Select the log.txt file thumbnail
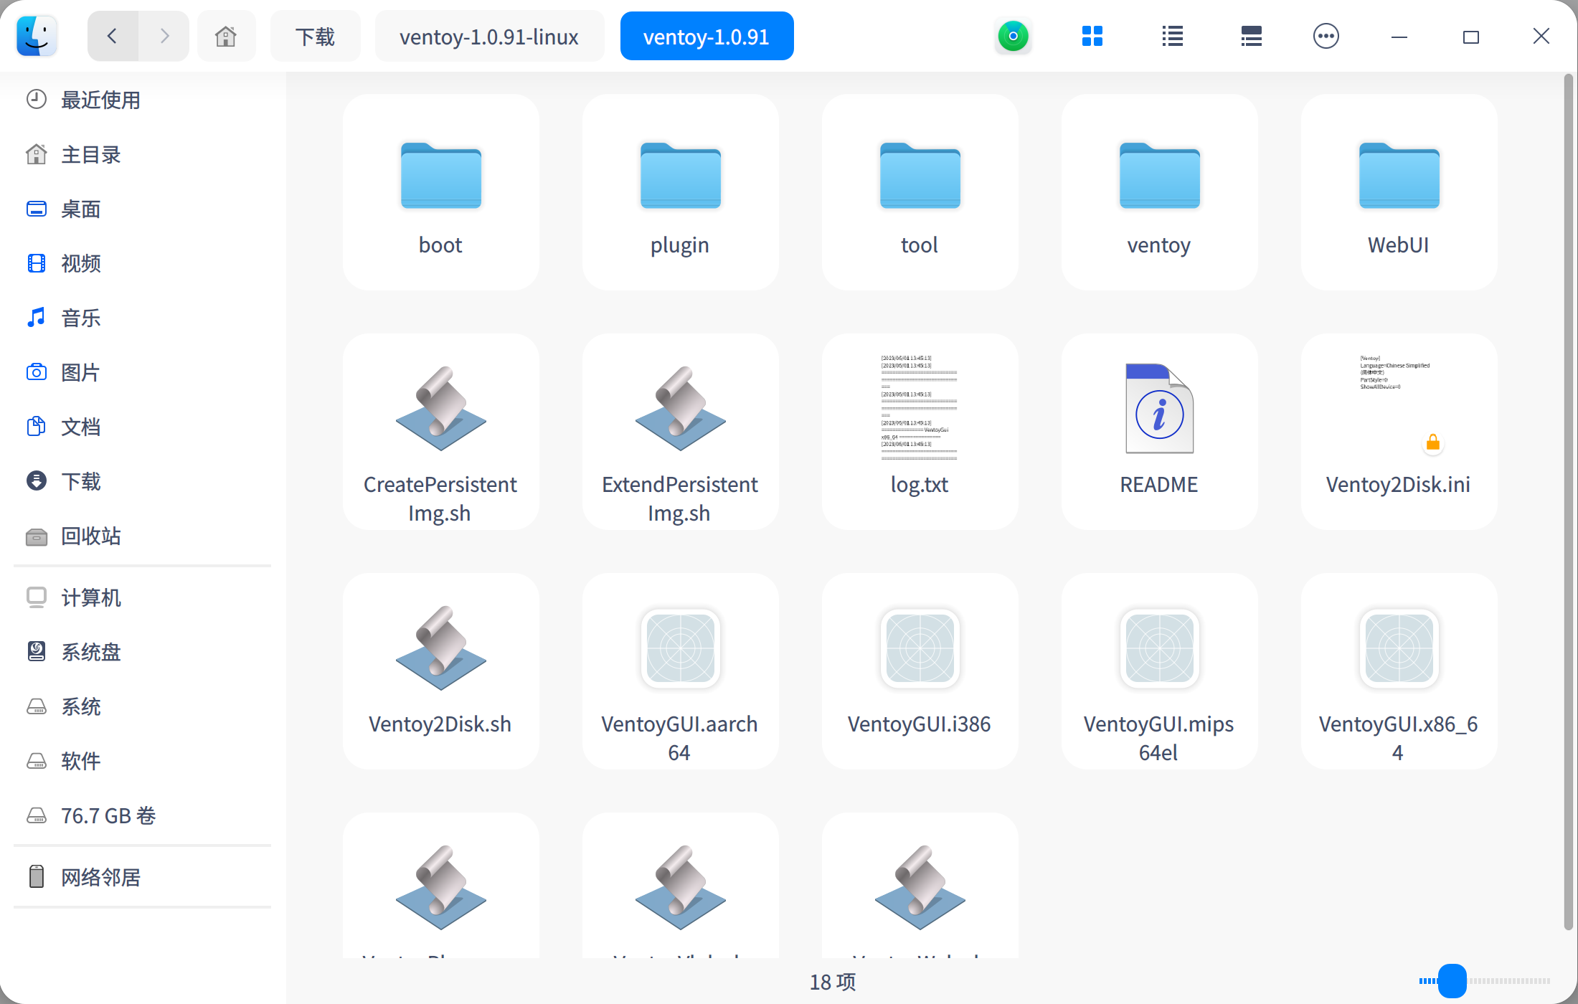The image size is (1578, 1004). tap(919, 409)
